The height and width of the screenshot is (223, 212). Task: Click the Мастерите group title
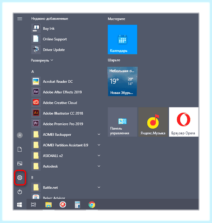click(x=117, y=19)
